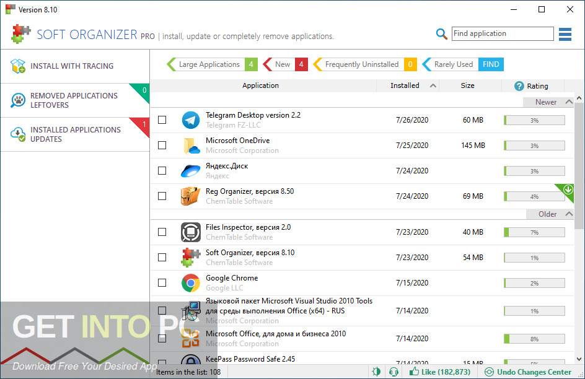Click the Microsoft OneDrive app icon

coord(191,146)
